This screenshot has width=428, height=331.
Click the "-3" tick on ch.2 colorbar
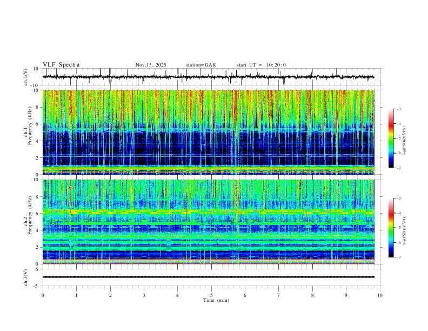point(399,198)
